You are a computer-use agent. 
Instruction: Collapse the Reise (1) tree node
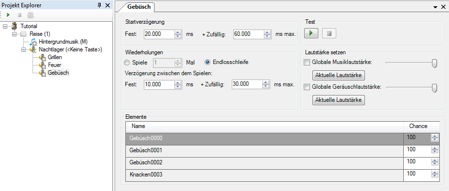[14, 34]
